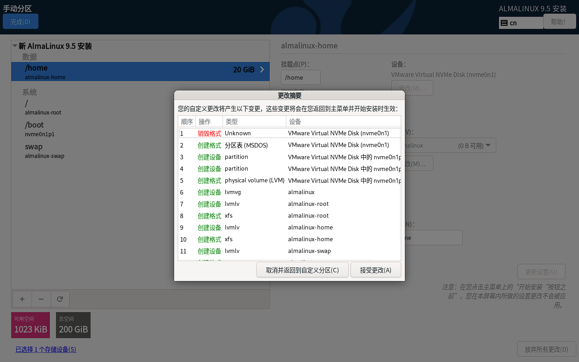Screen dimensions: 579x362
Task: Select row 1 销毁格式 Unknown in summary
Action: tap(289, 133)
